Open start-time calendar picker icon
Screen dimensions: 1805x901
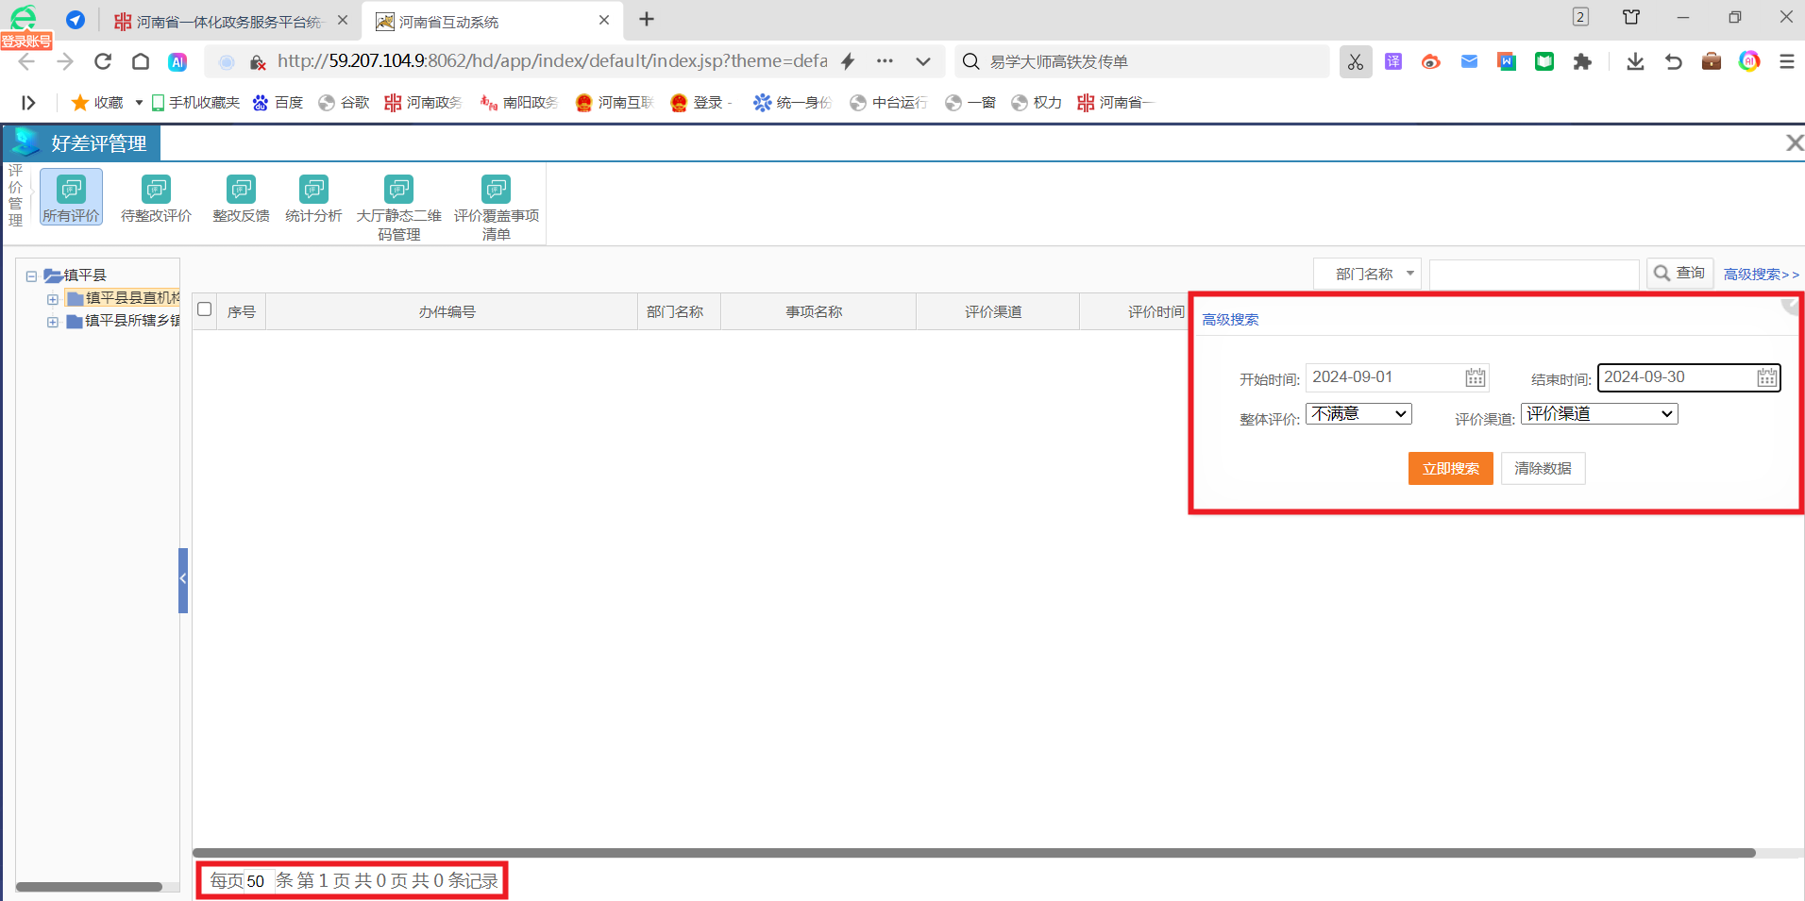click(x=1476, y=378)
